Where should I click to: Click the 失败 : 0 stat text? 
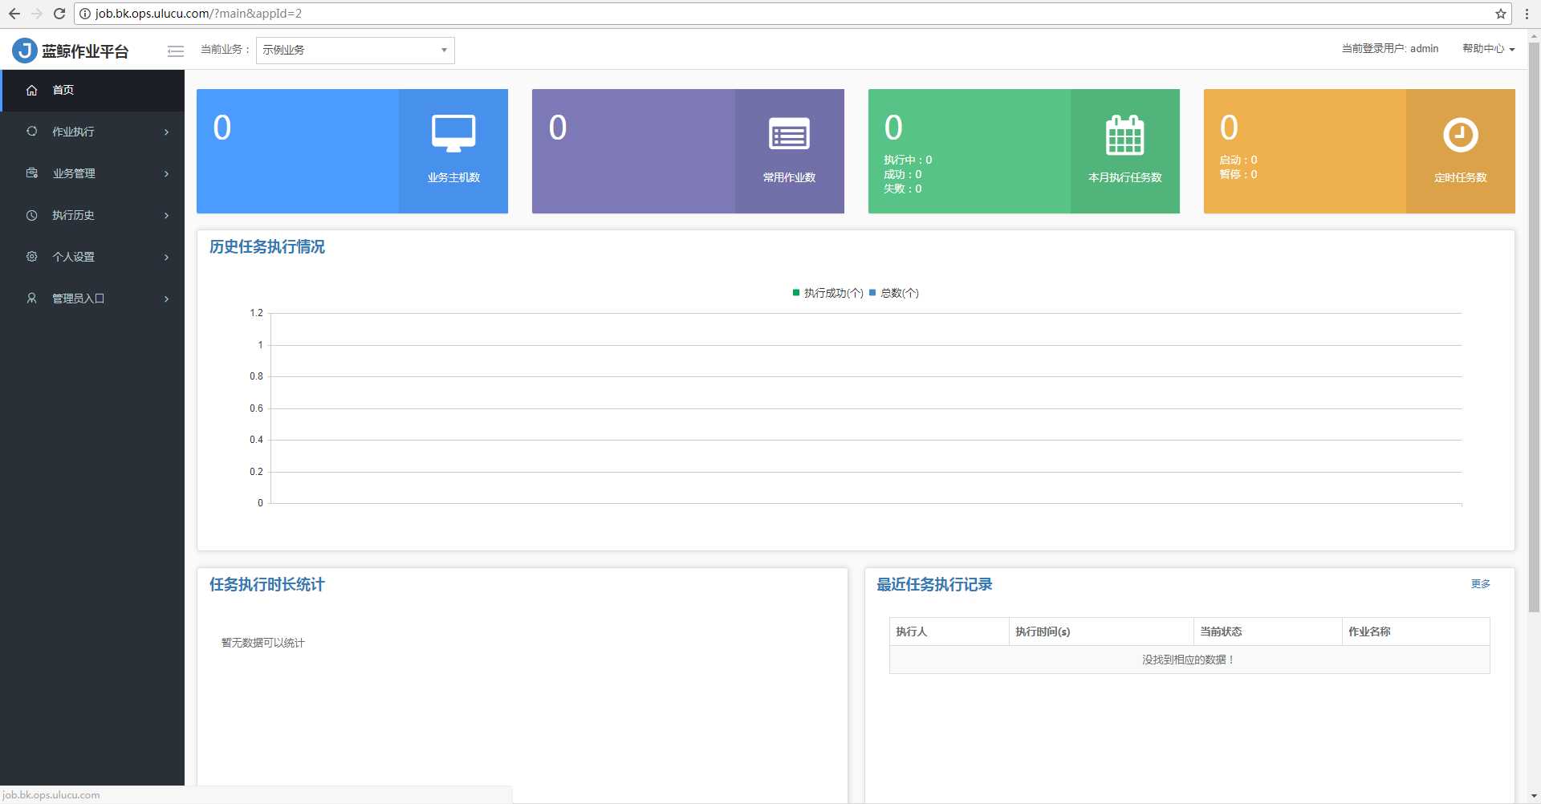(x=903, y=189)
